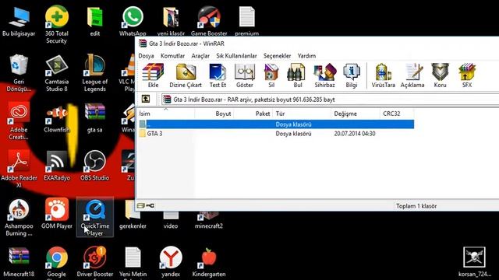Viewport: 499px width, 280px height.
Task: Select the edit folder desktop icon
Action: 95,22
